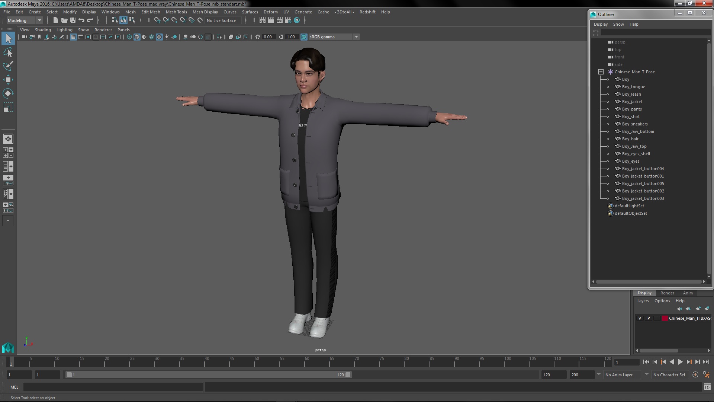Choose the Rotate tool

(x=8, y=93)
